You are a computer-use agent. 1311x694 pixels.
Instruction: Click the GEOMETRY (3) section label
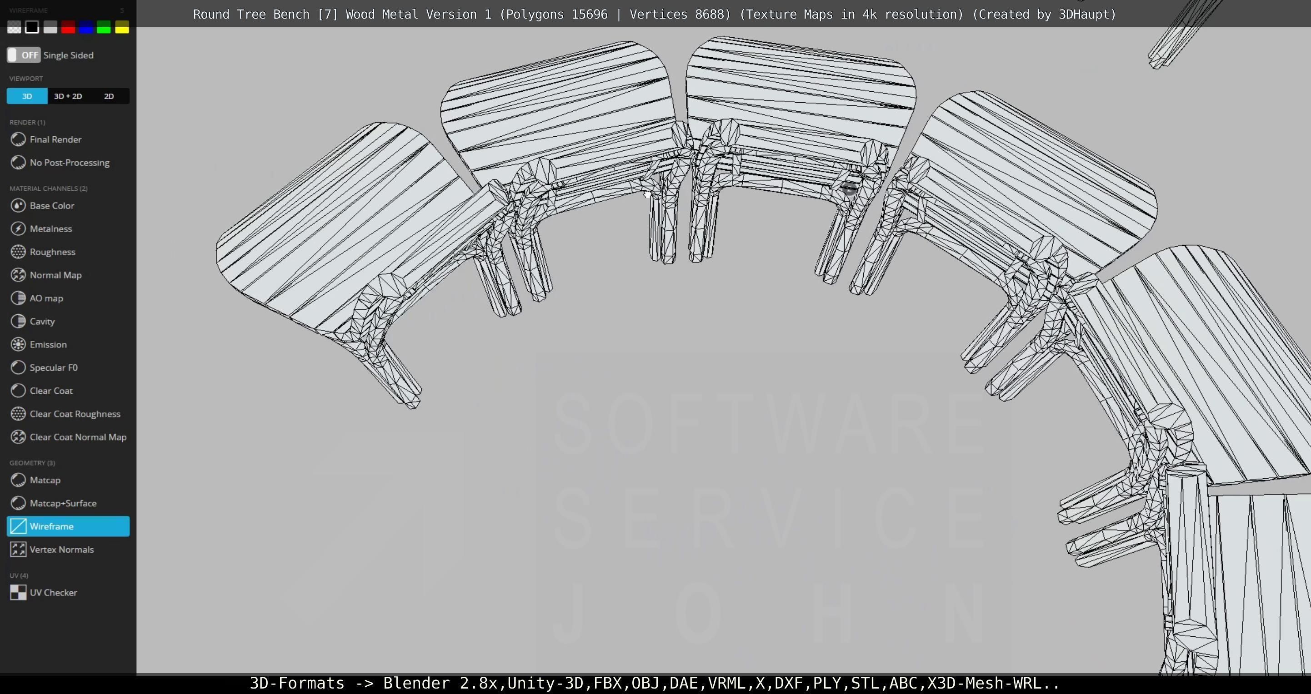[x=32, y=463]
